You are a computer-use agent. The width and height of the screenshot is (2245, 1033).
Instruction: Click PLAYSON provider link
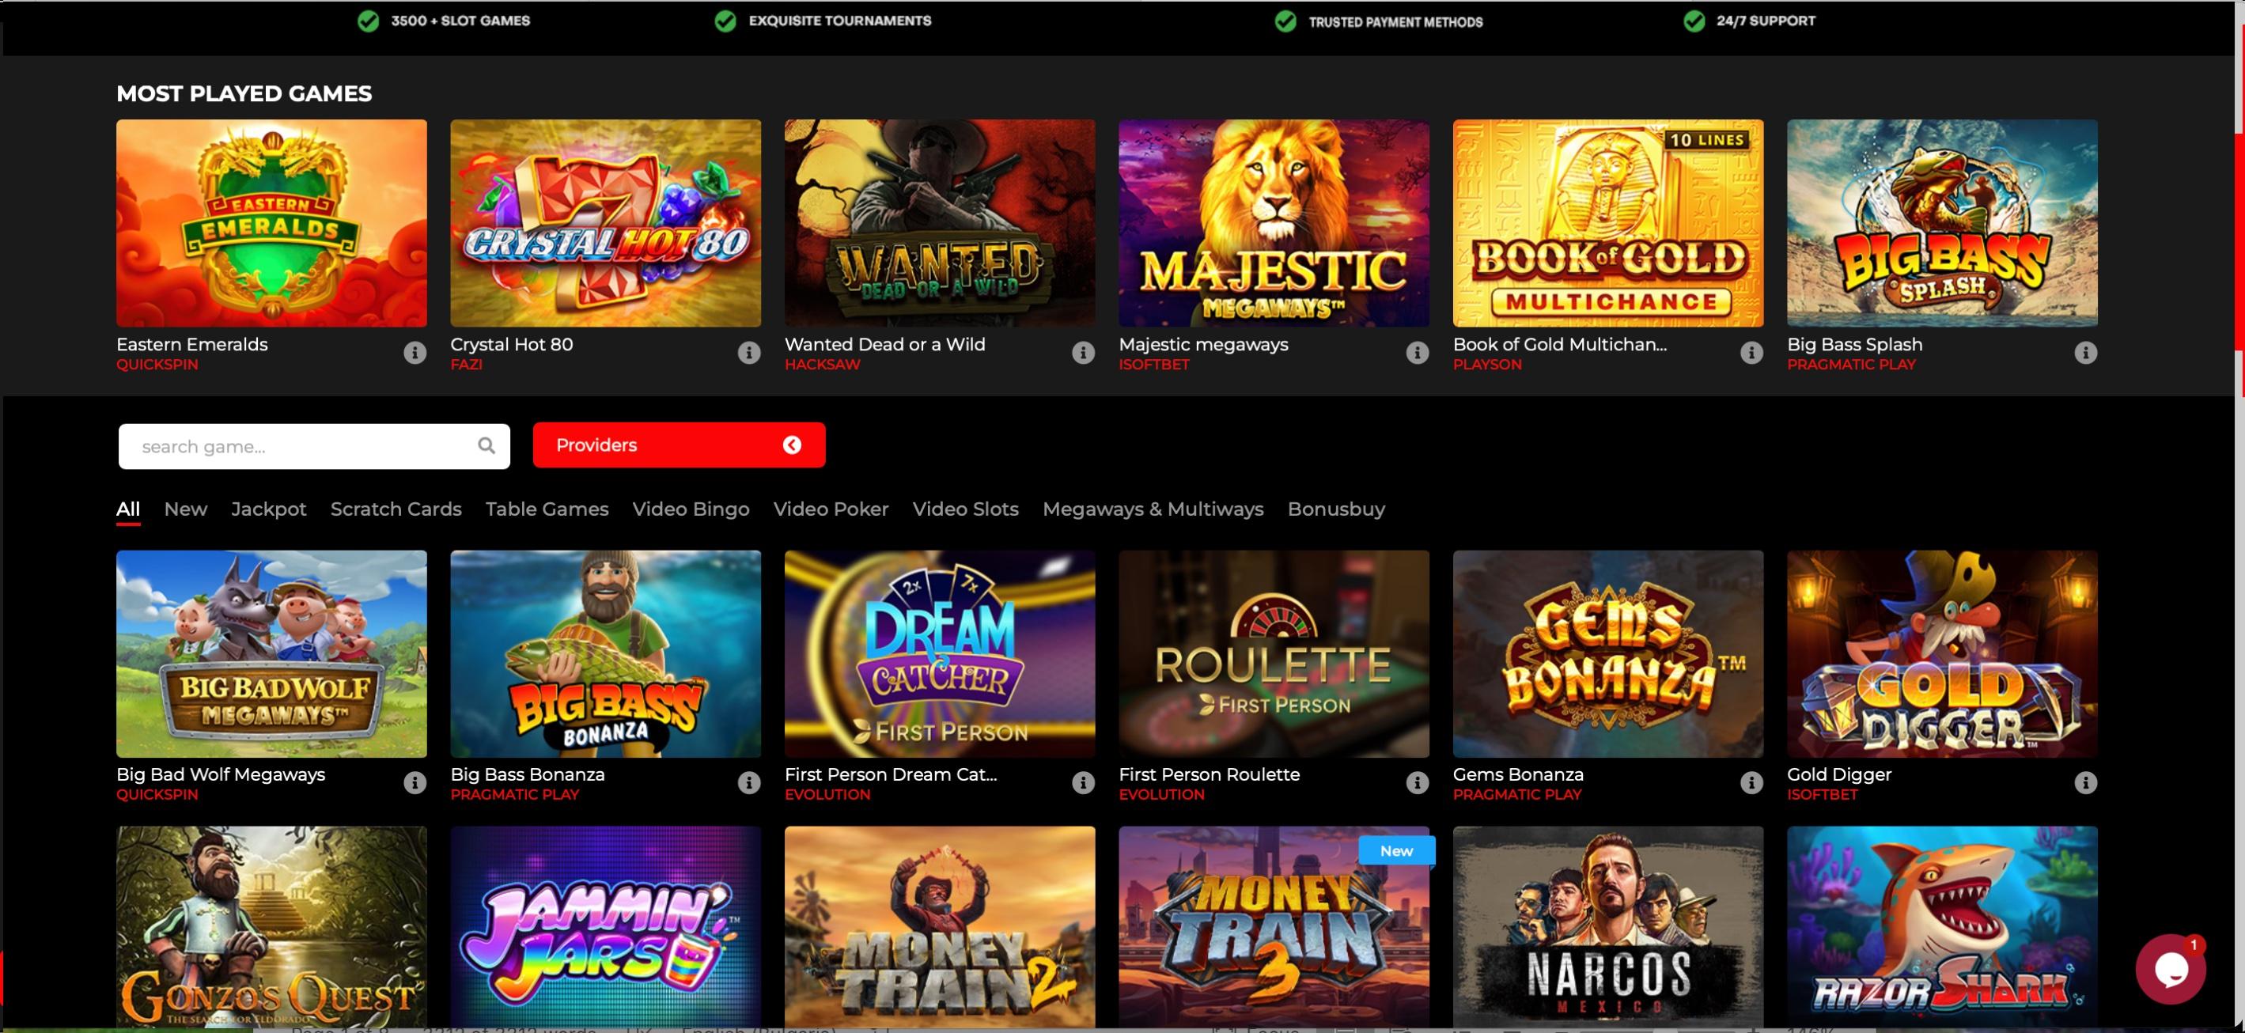click(1487, 365)
